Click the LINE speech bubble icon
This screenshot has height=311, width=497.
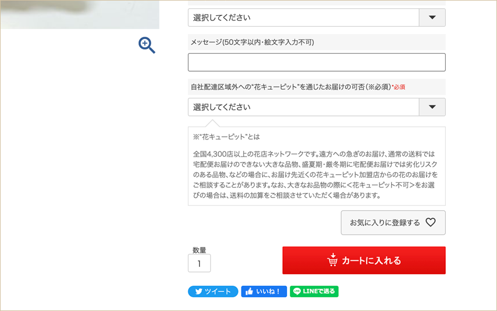(x=297, y=292)
